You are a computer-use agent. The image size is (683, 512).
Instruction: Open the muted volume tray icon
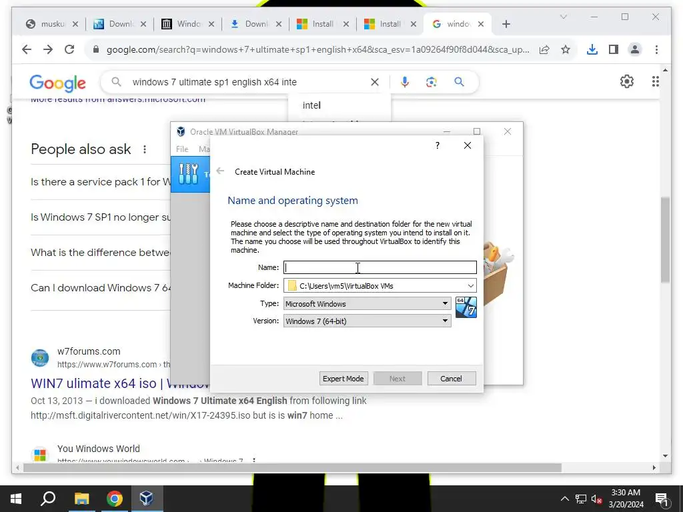click(597, 499)
